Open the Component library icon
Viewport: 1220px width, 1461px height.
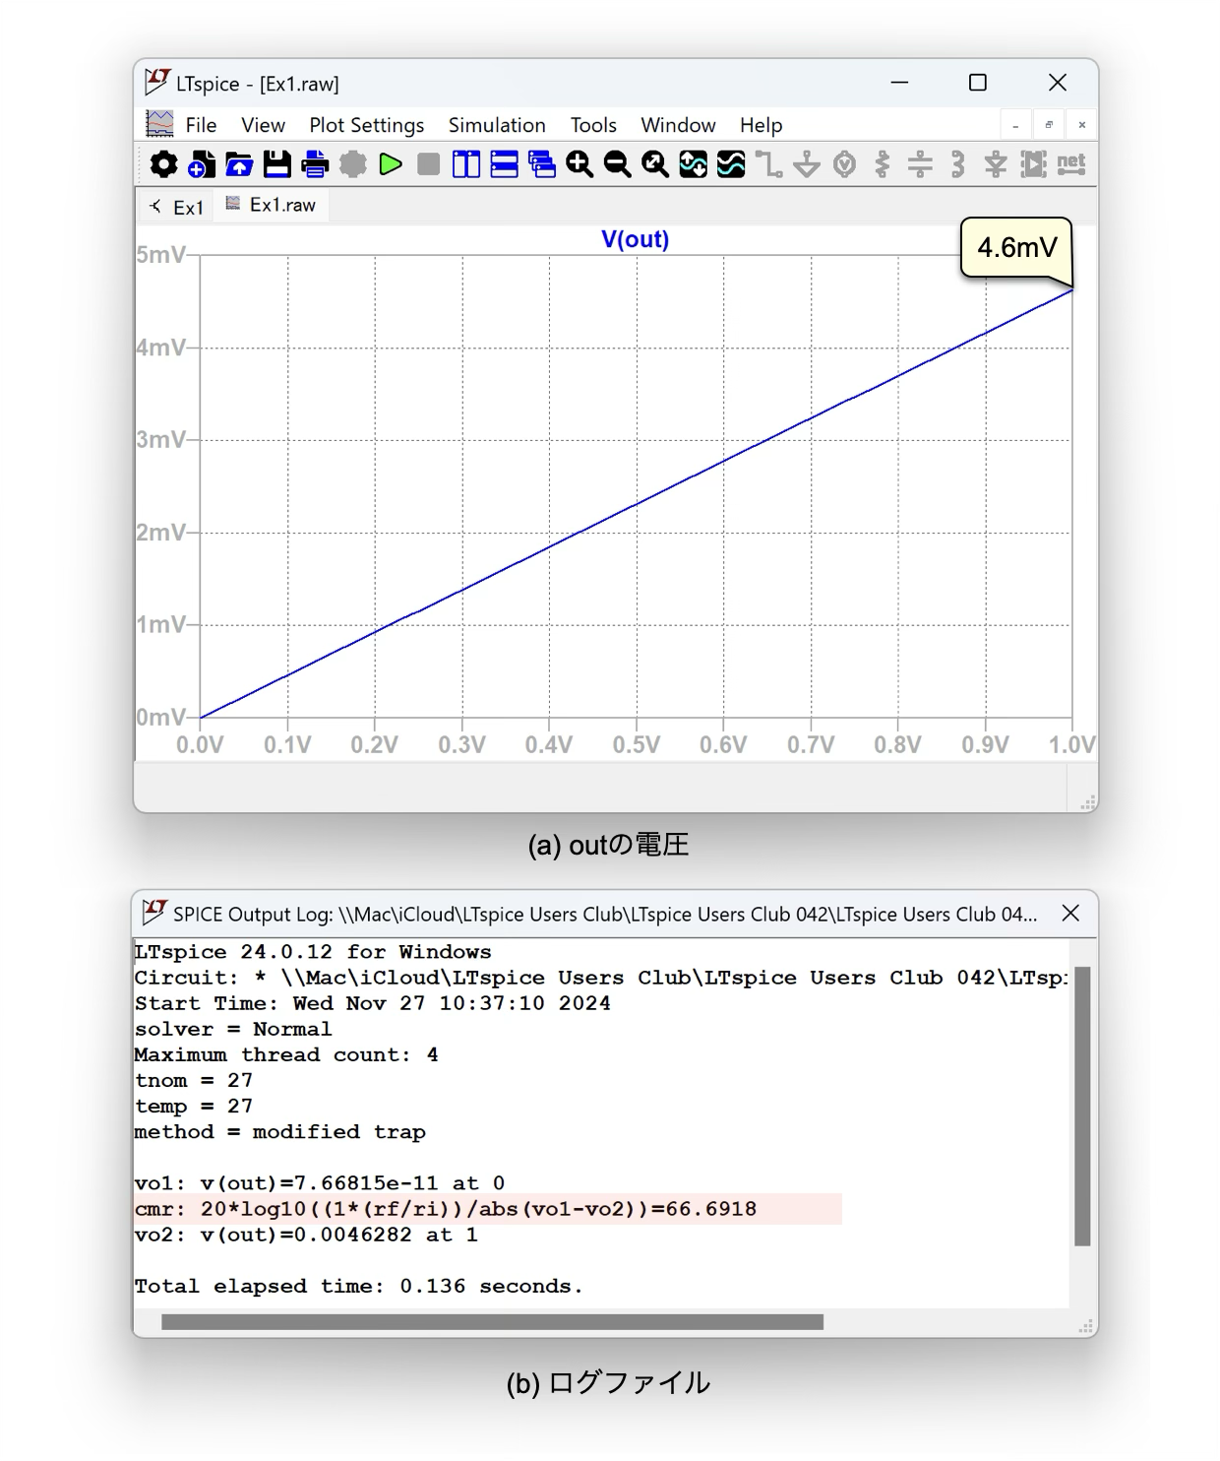tap(1033, 164)
